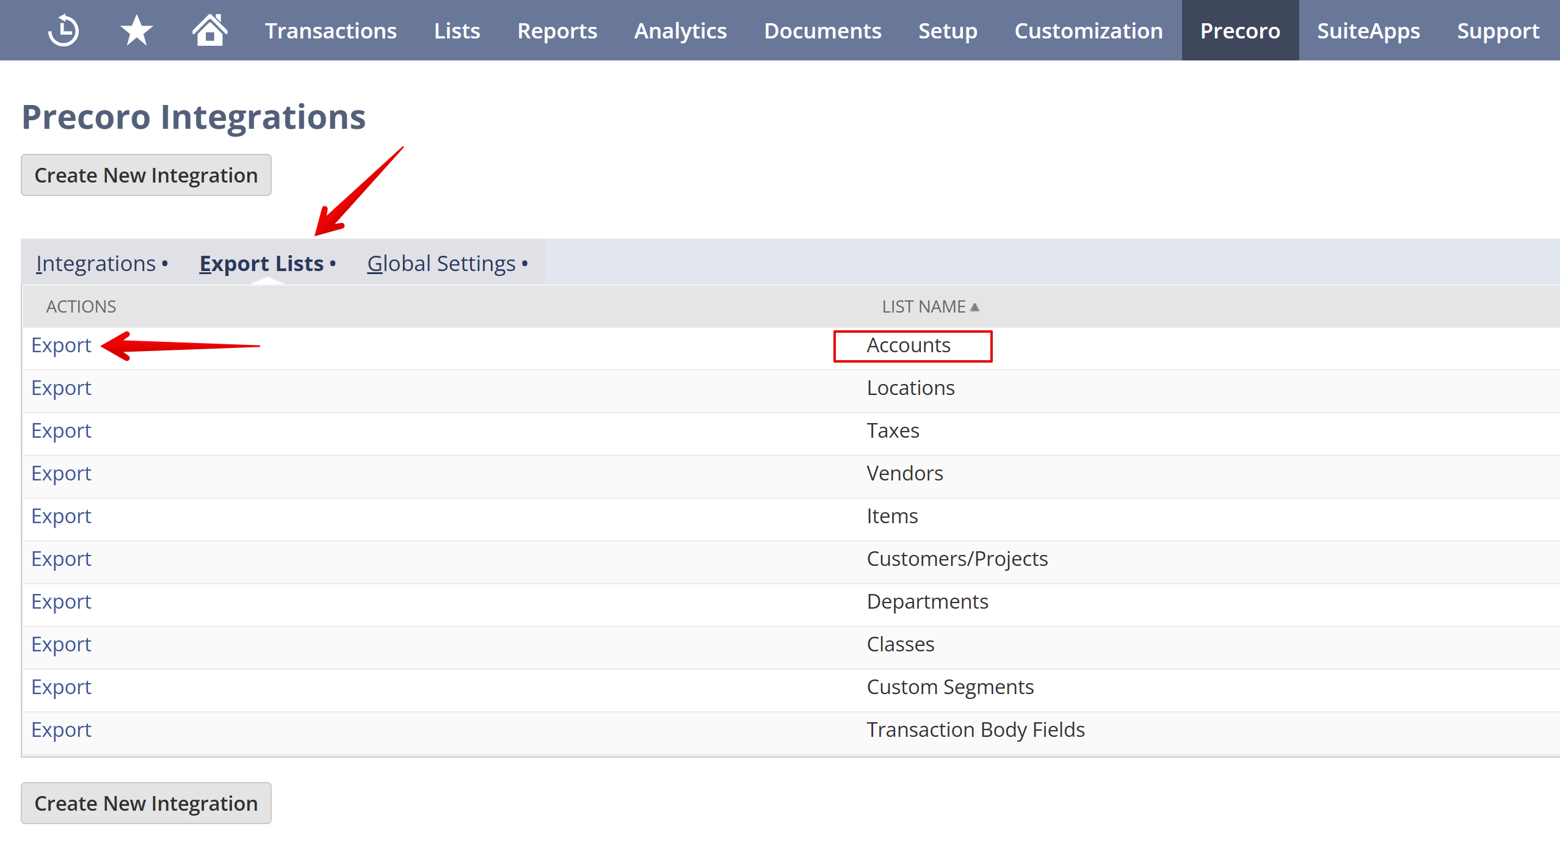
Task: Sort by the List Name arrow
Action: (974, 307)
